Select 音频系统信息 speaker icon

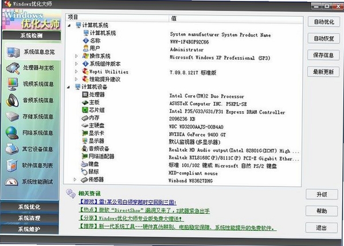(x=13, y=100)
